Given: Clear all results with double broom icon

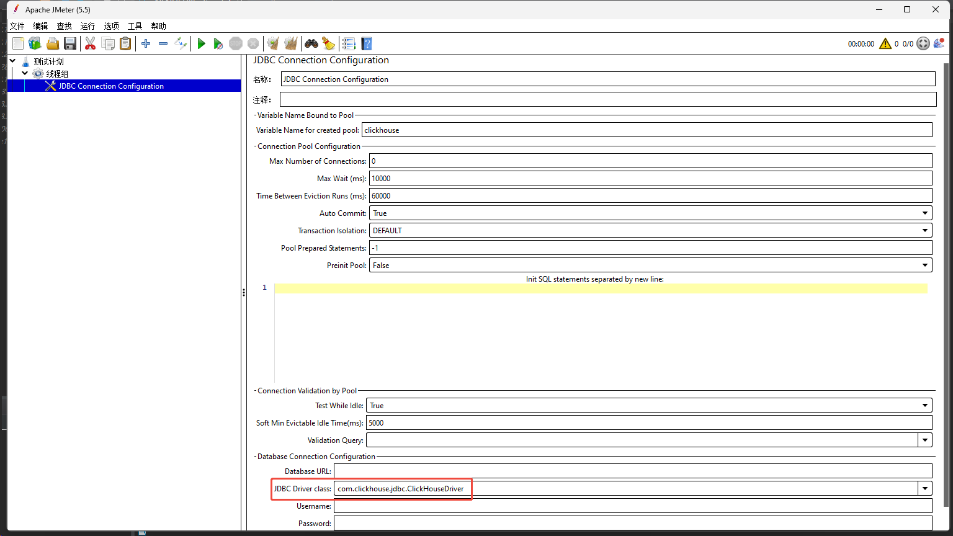Looking at the screenshot, I should point(291,43).
